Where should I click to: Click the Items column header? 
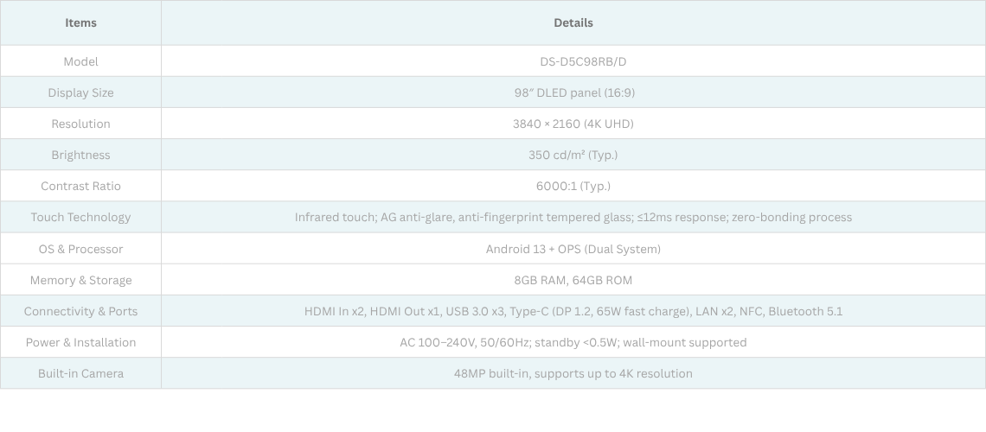pyautogui.click(x=80, y=23)
